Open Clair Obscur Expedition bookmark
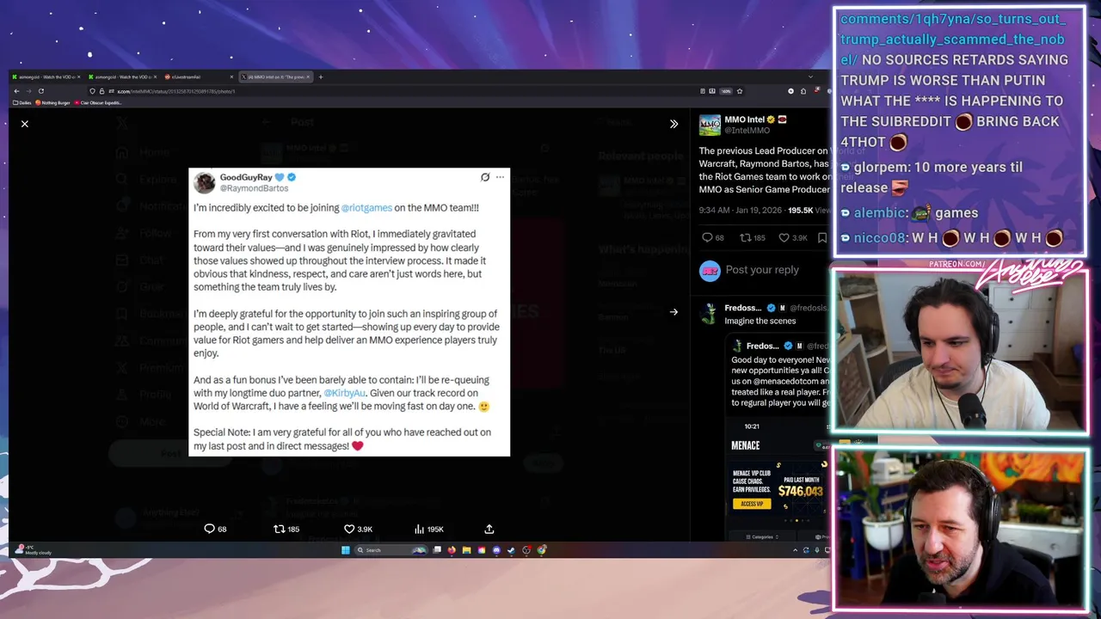1101x619 pixels. [x=98, y=102]
